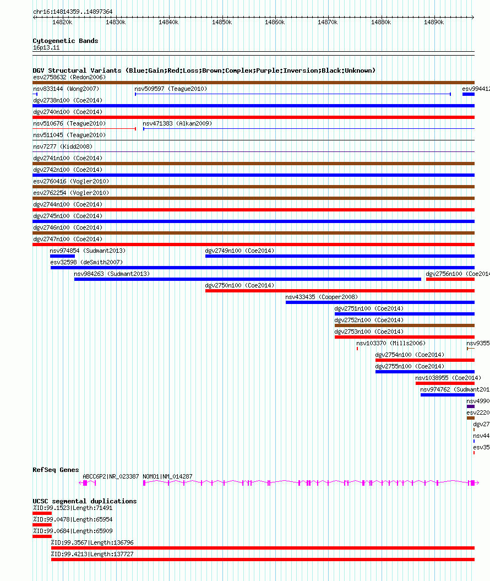Open variant nsv509597 (Teague2010)
Screen dimensions: 490x581
tap(171, 89)
